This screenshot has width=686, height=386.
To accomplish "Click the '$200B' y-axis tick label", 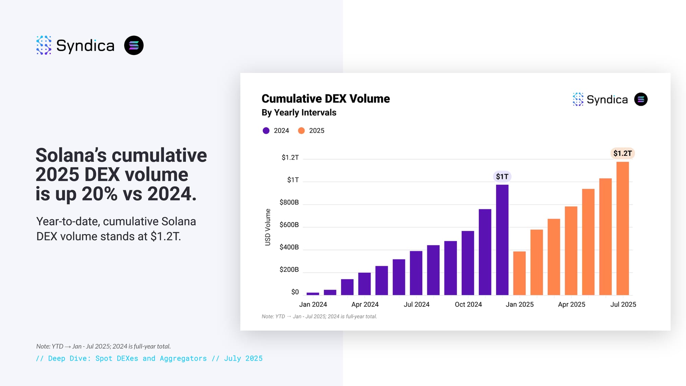I will (289, 270).
